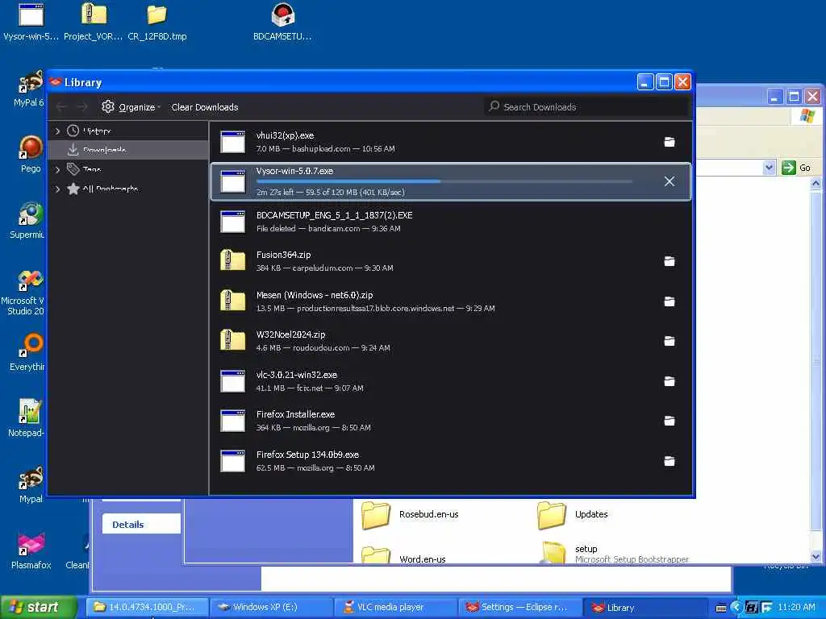The height and width of the screenshot is (619, 826).
Task: Open setup Bootstrapper file in Explorer
Action: pyautogui.click(x=614, y=553)
